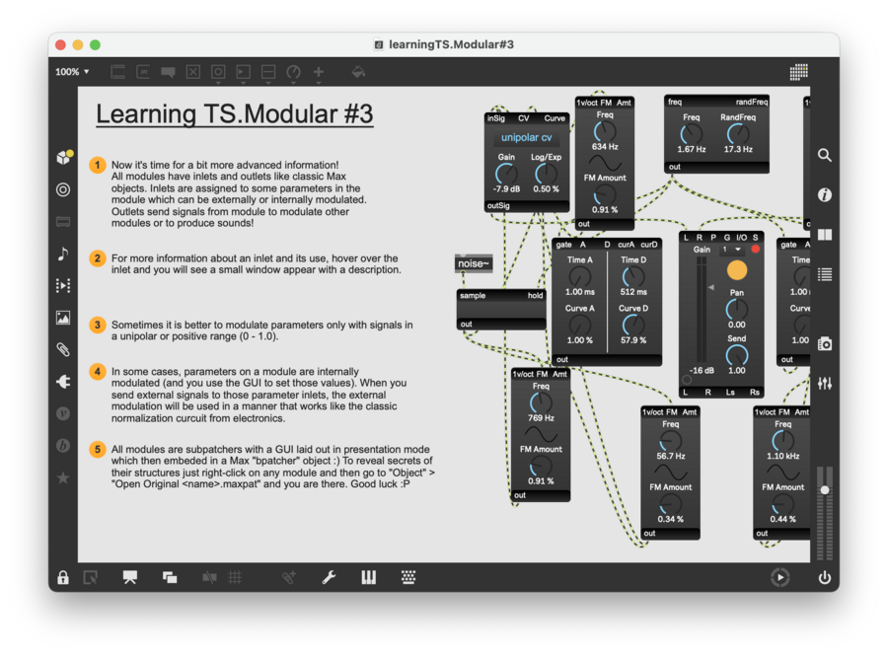The width and height of the screenshot is (888, 656).
Task: Show the piano keyboard icon
Action: tap(369, 577)
